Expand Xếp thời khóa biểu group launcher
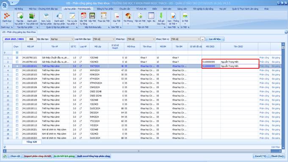 [x=109, y=28]
